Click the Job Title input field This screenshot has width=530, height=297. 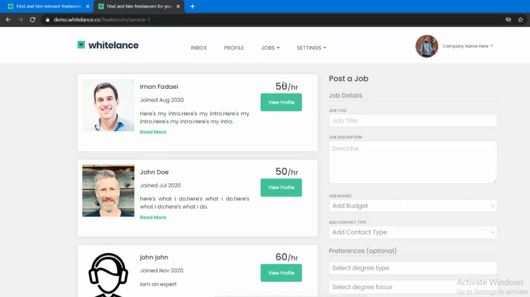coord(413,121)
